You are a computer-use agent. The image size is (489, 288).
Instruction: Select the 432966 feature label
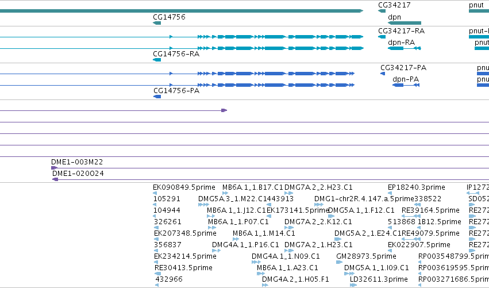(x=169, y=279)
